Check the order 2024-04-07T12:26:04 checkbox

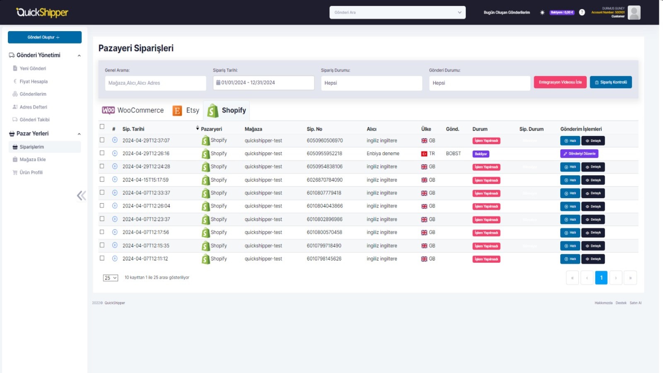[102, 206]
